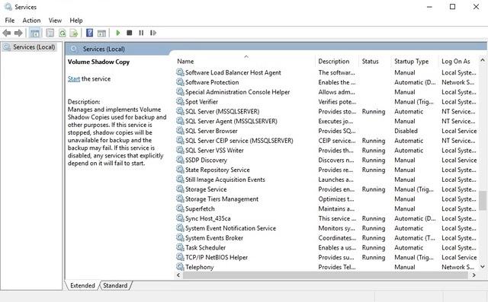Image resolution: width=488 pixels, height=302 pixels.
Task: Sort by the Description column header
Action: tap(337, 62)
